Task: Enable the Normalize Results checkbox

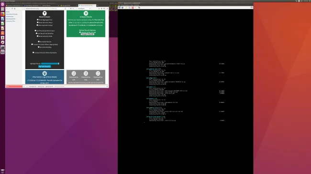Action: point(39,42)
